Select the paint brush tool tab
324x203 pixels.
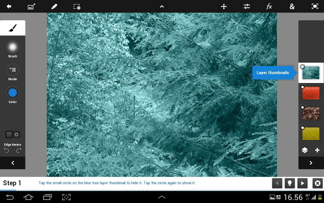13,28
